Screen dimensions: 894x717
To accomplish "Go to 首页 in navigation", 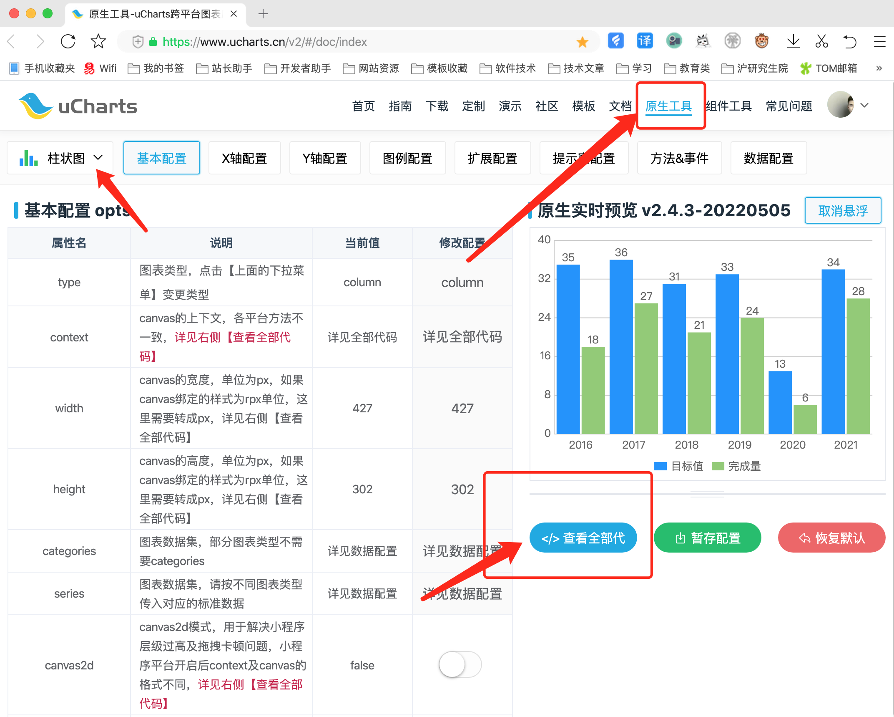I will pyautogui.click(x=363, y=106).
